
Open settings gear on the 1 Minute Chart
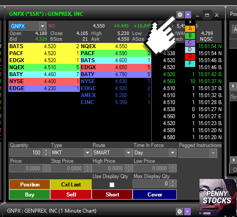179,211
